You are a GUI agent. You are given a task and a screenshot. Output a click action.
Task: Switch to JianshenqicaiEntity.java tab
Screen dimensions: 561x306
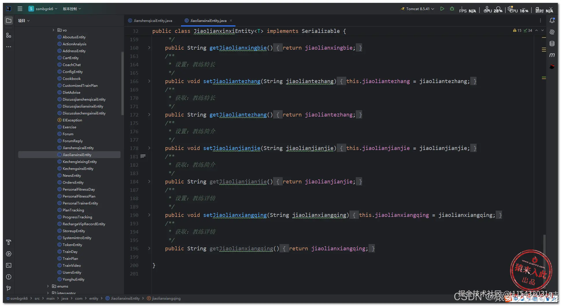[150, 21]
